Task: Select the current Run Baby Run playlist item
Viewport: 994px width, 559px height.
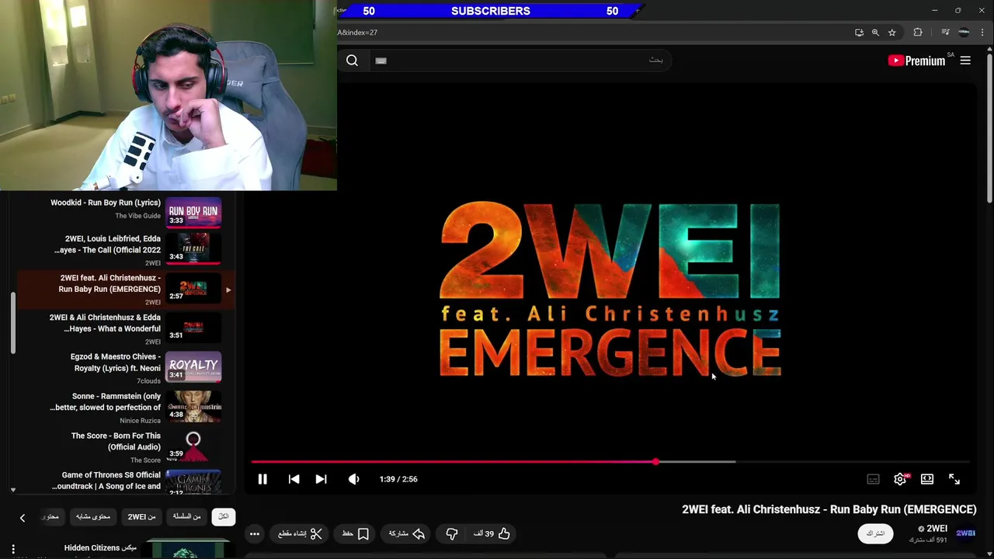Action: [x=124, y=289]
